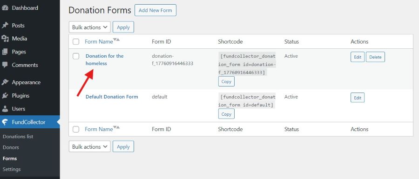
Task: Click Form Name footer link
Action: point(99,129)
